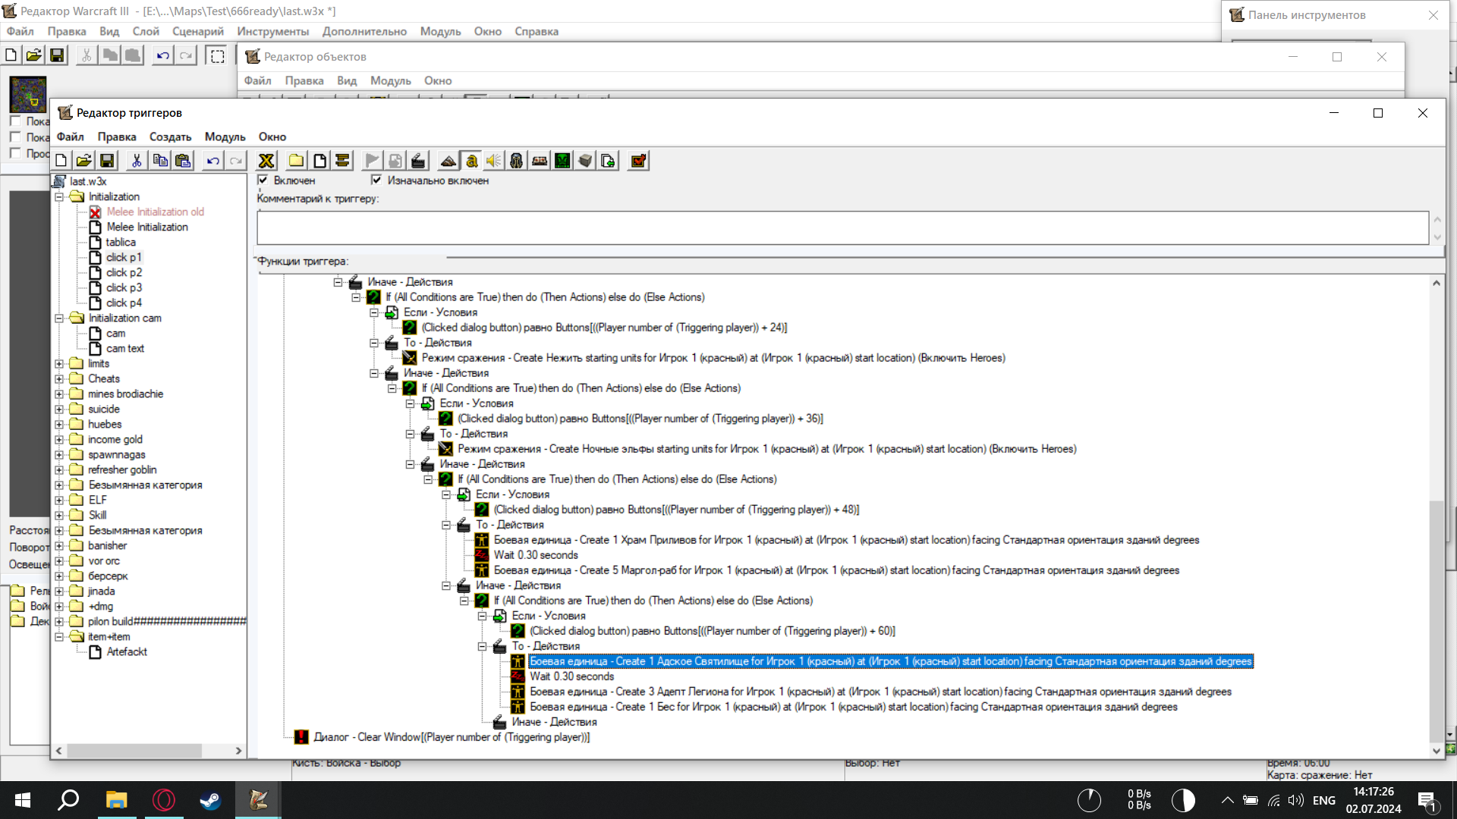Viewport: 1457px width, 819px height.
Task: Collapse the item+item folder
Action: point(59,637)
